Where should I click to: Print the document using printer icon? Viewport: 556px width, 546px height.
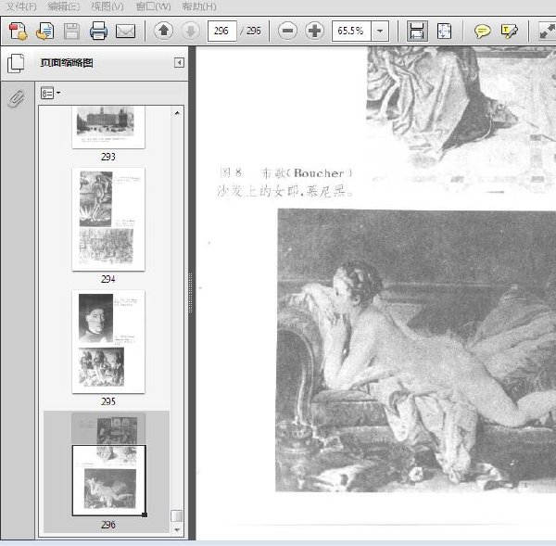[98, 31]
